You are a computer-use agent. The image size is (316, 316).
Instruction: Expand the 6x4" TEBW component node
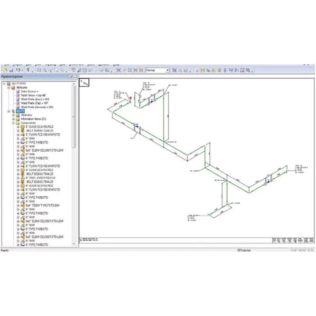pos(18,205)
